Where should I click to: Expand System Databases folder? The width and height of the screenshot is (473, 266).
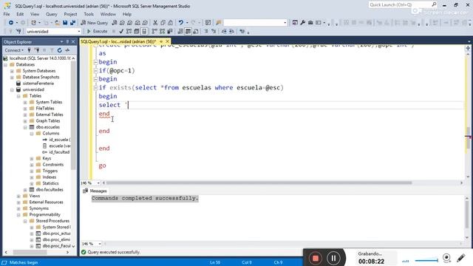point(12,71)
